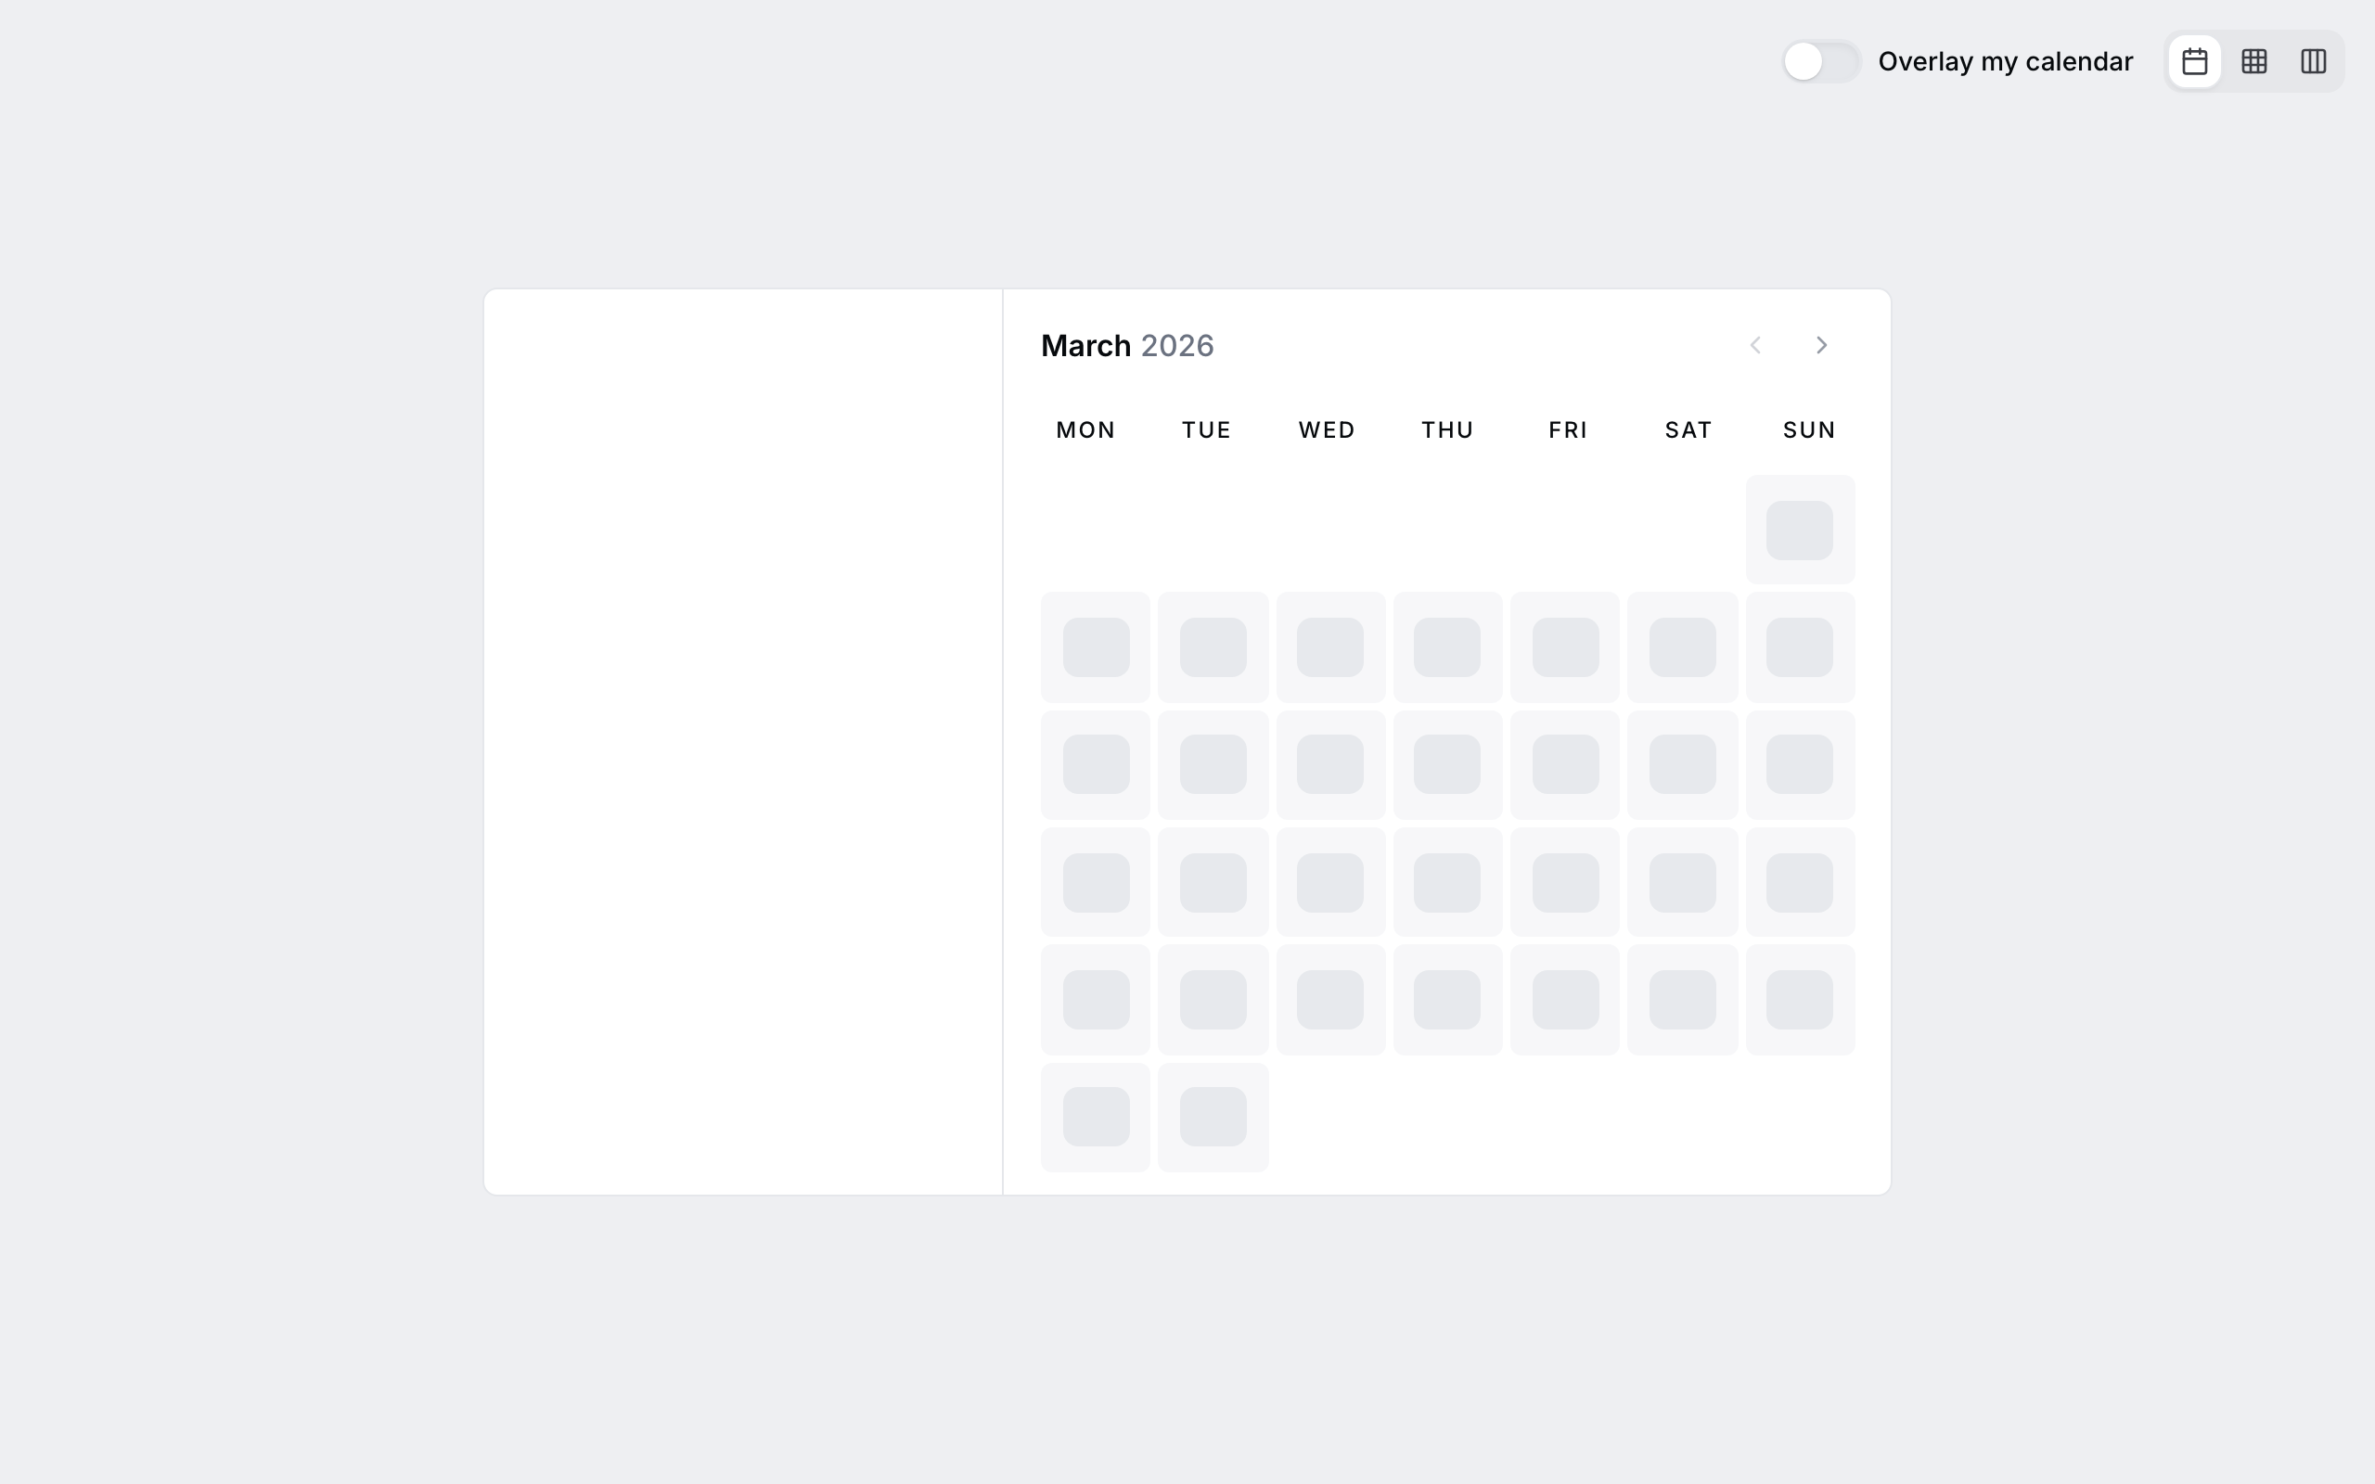Select Tuesday cell in the last row
The image size is (2375, 1484).
coord(1213,1117)
